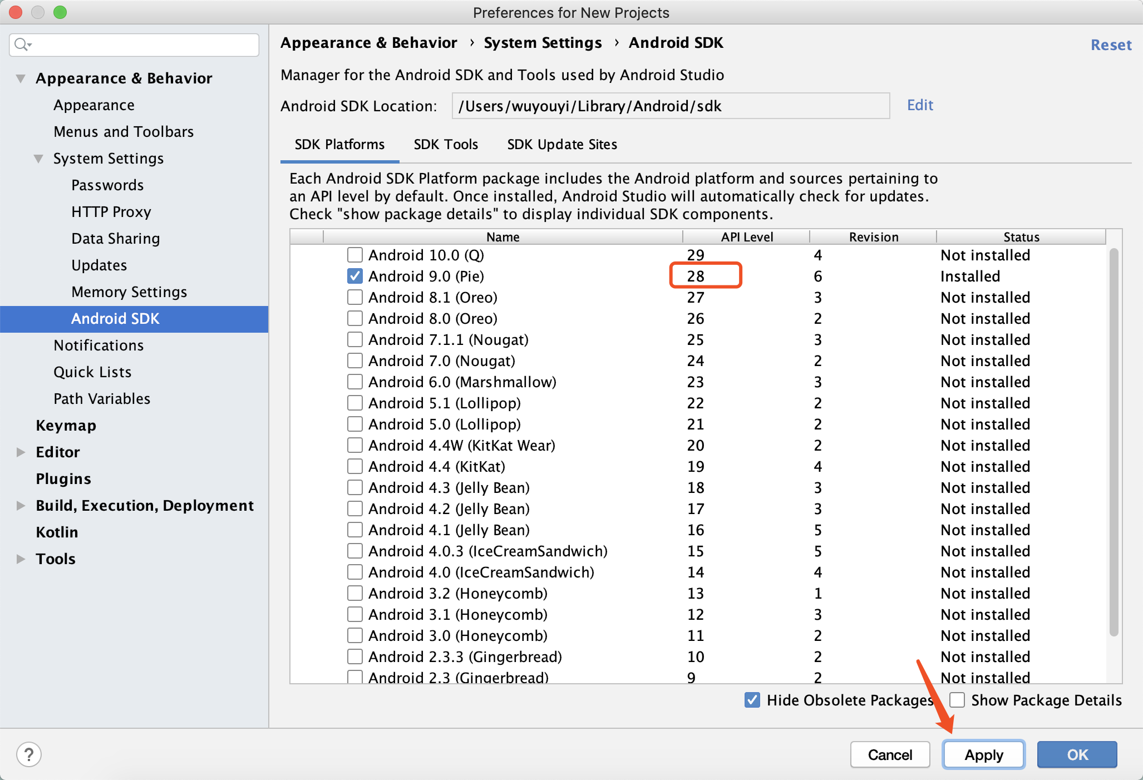1143x780 pixels.
Task: Click the SDK table vertical scrollbar
Action: (x=1114, y=442)
